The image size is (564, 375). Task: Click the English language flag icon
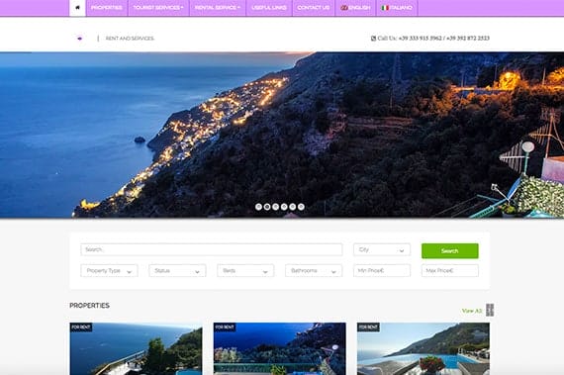(x=344, y=8)
